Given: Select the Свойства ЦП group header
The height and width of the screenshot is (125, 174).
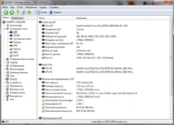Looking at the screenshot, I should click(x=47, y=22).
